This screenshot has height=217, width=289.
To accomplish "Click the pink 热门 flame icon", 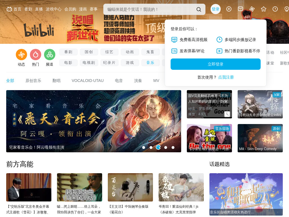I will (x=36, y=55).
